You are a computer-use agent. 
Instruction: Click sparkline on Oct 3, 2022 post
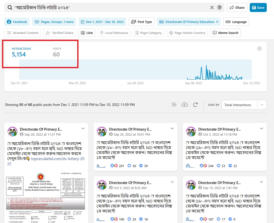pos(190,166)
